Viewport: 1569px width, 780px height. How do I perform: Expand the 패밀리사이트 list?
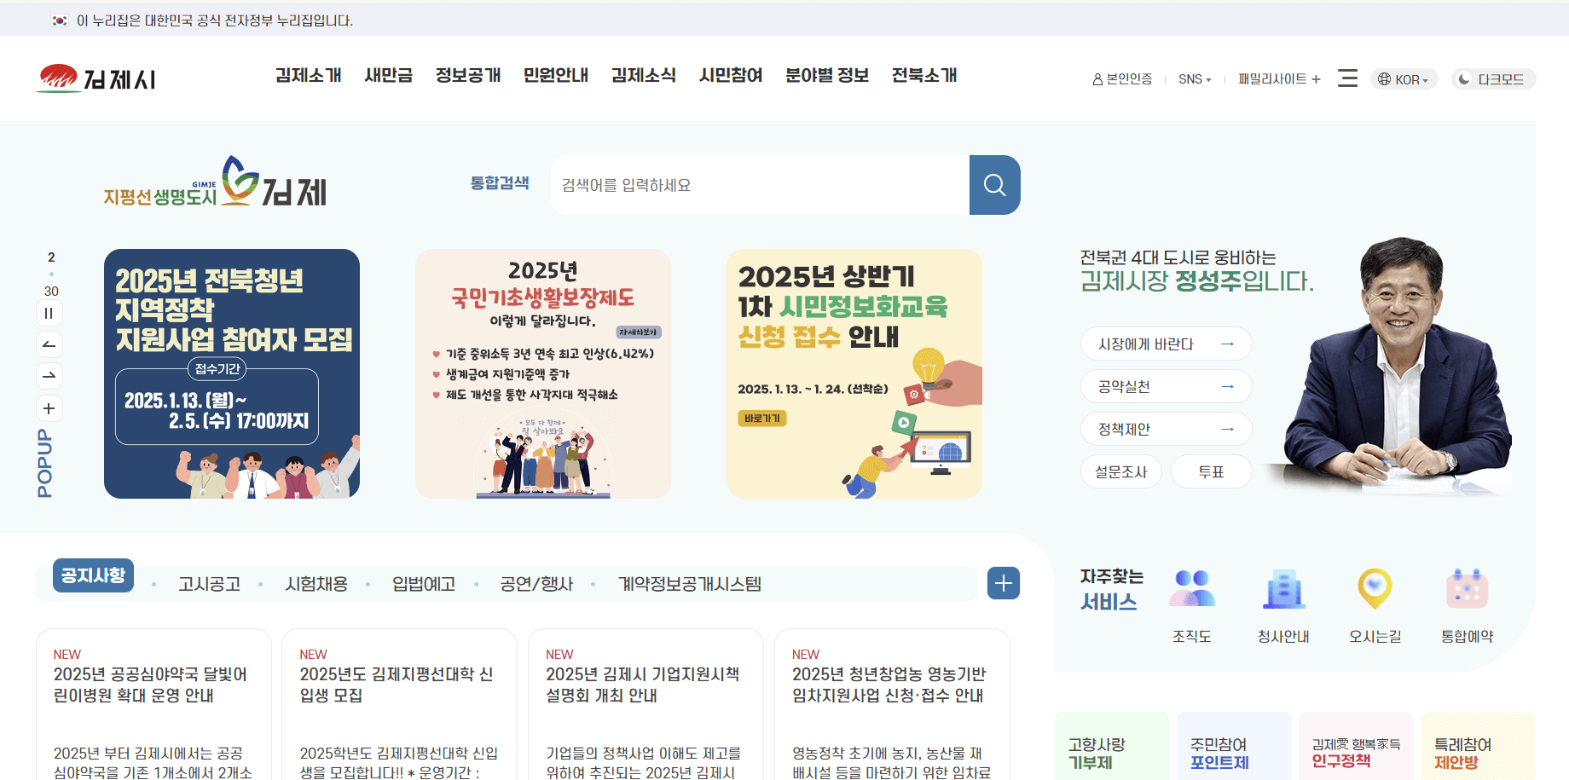coord(1277,78)
